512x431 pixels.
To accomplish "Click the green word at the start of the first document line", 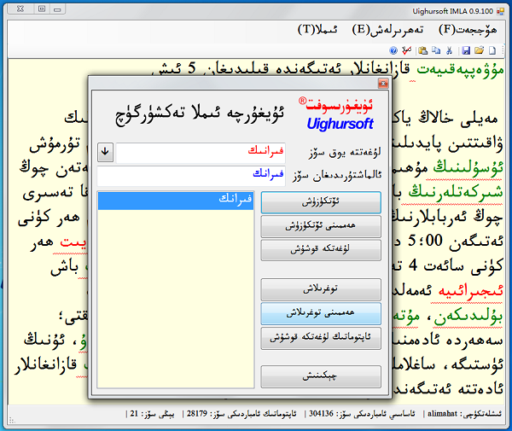I will click(461, 70).
